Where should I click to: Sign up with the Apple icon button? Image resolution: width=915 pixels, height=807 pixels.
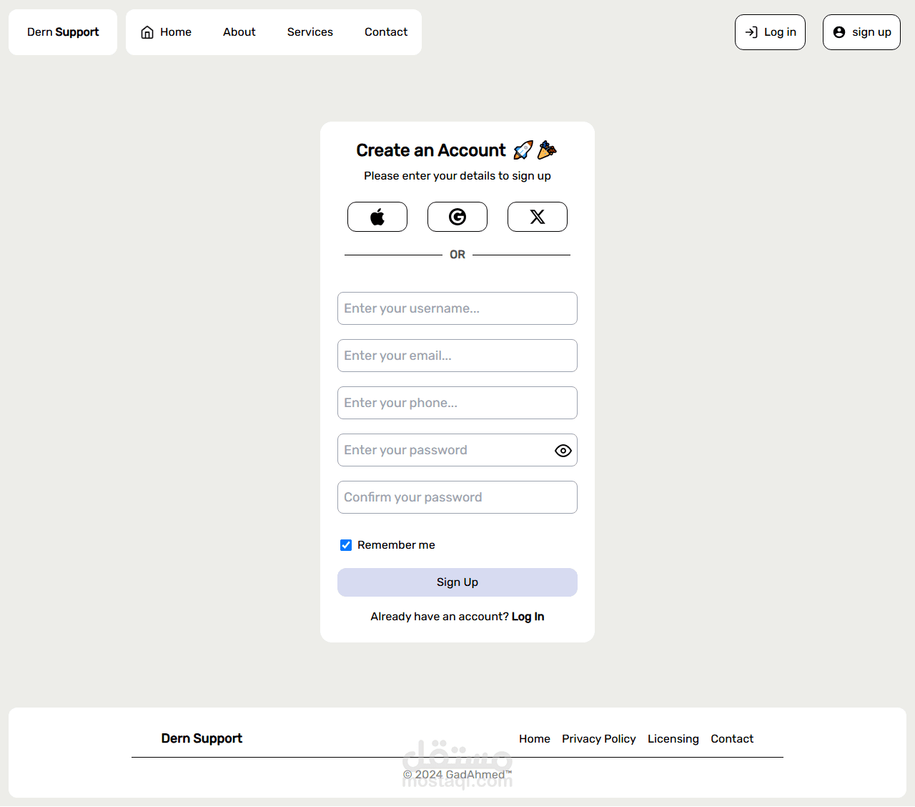(x=377, y=217)
